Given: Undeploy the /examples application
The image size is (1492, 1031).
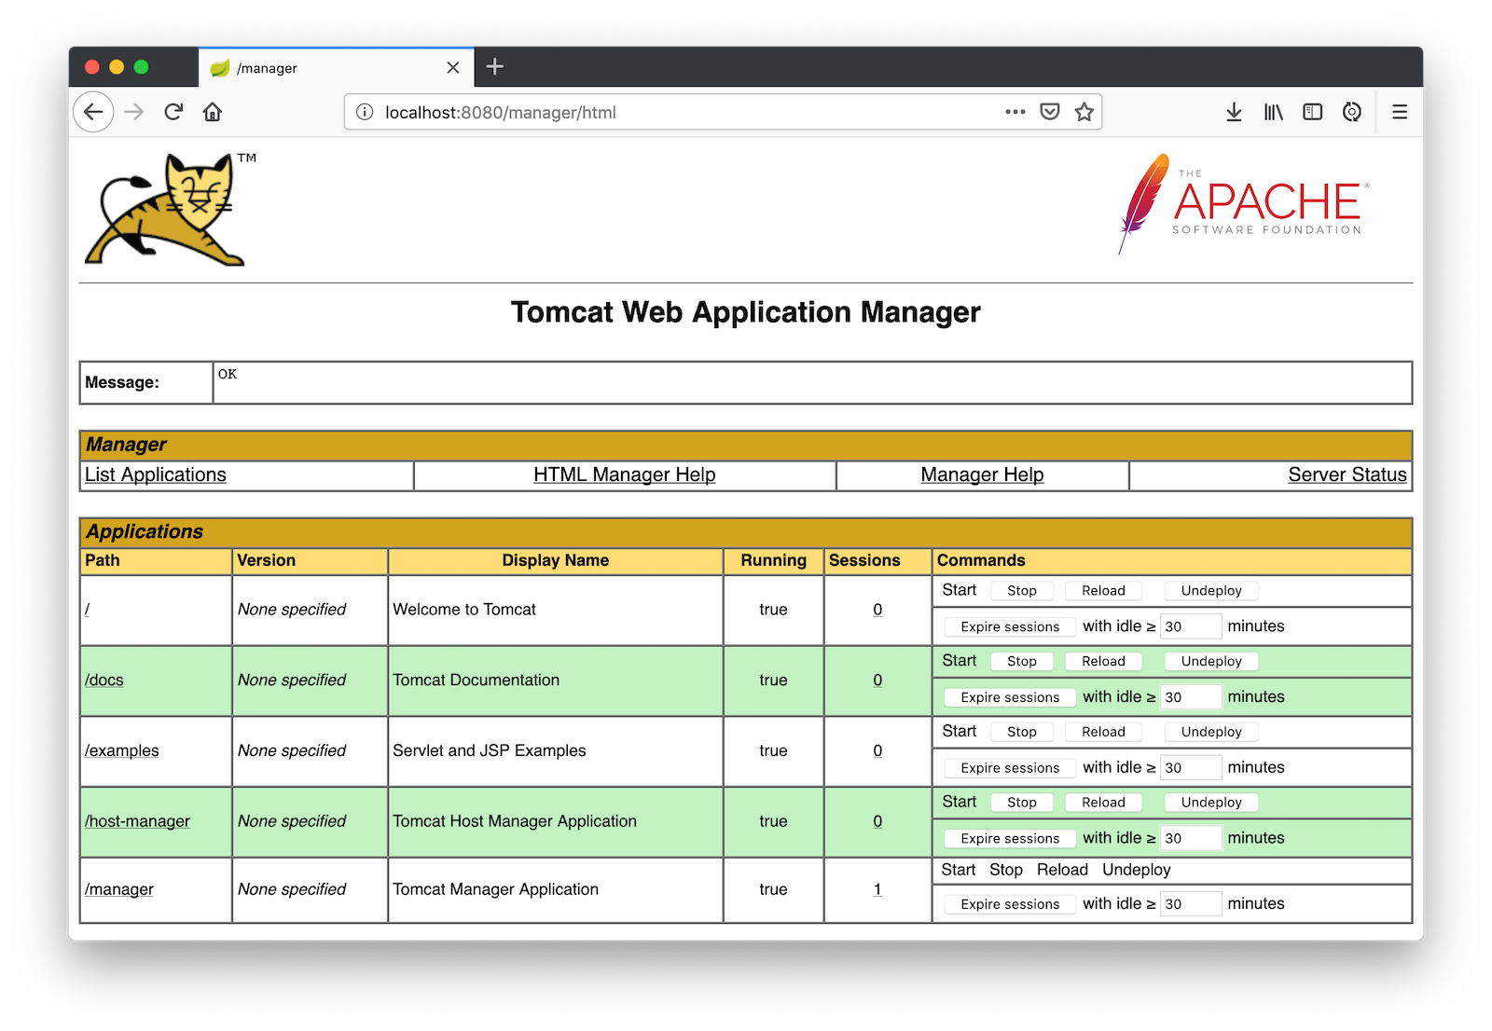Looking at the screenshot, I should (1210, 732).
